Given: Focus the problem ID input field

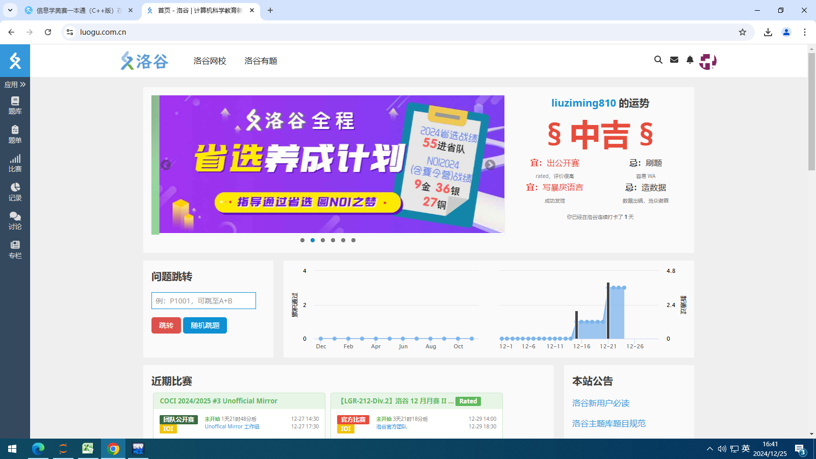Looking at the screenshot, I should click(203, 300).
